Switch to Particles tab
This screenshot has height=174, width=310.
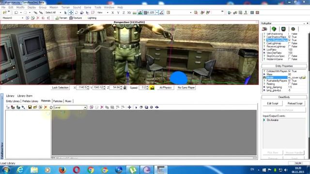tap(58, 101)
